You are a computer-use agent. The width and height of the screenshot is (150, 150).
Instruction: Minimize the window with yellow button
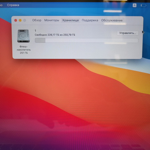(x=20, y=20)
